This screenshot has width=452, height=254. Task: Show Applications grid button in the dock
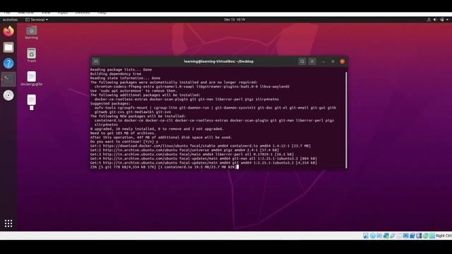(8, 223)
